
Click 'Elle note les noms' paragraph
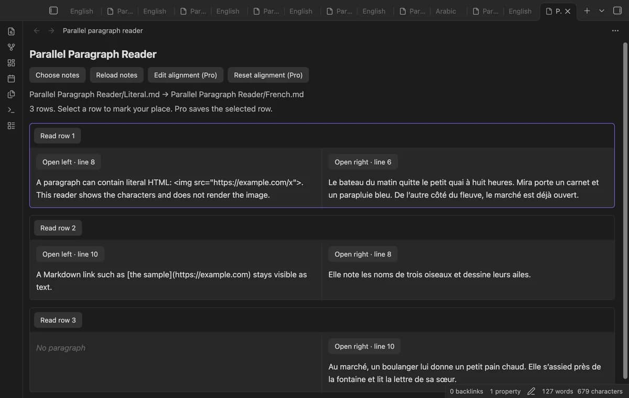click(x=429, y=274)
